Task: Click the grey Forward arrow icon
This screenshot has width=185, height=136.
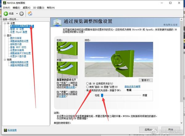Action: coord(22,14)
